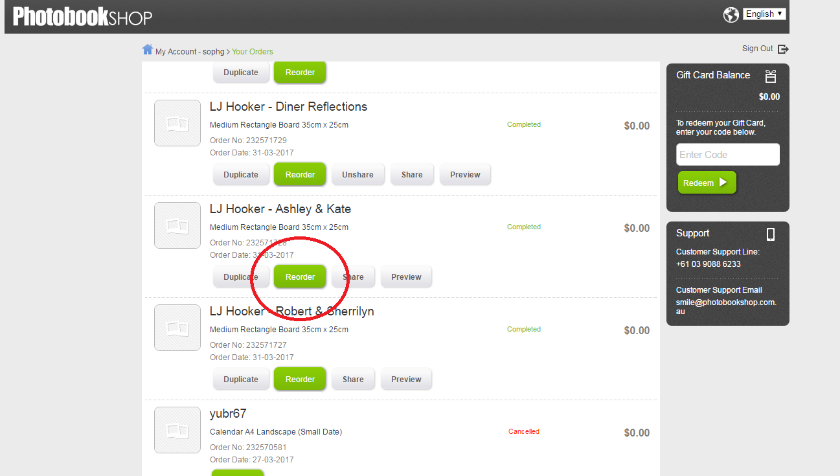Preview the Robert & Sherrilyn order
Viewport: 840px width, 476px height.
406,379
